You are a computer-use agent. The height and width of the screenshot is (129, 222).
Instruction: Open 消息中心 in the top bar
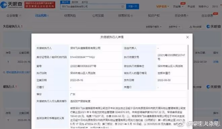click(203, 6)
